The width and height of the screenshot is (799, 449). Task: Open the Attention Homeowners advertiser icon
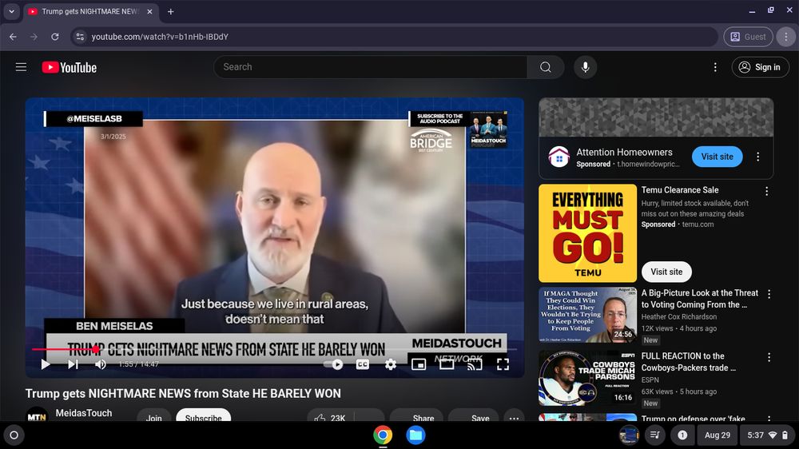click(x=559, y=157)
